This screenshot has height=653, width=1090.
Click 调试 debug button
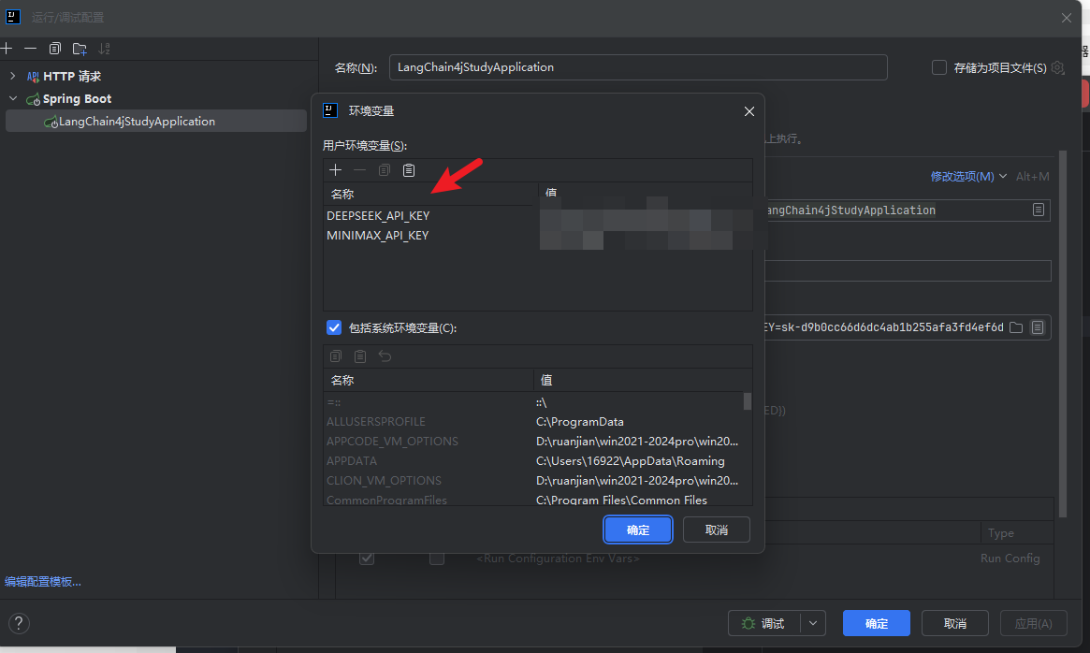[764, 623]
